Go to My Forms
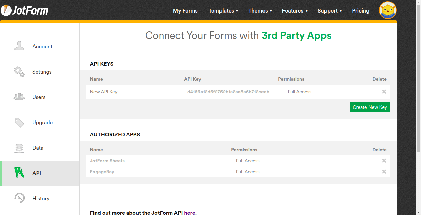Image resolution: width=421 pixels, height=215 pixels. click(x=185, y=11)
